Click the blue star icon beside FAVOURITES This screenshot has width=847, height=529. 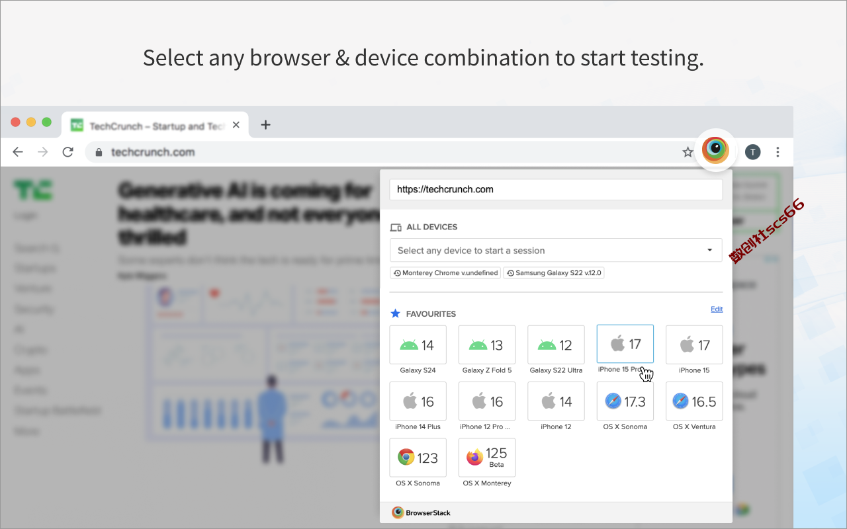(396, 313)
